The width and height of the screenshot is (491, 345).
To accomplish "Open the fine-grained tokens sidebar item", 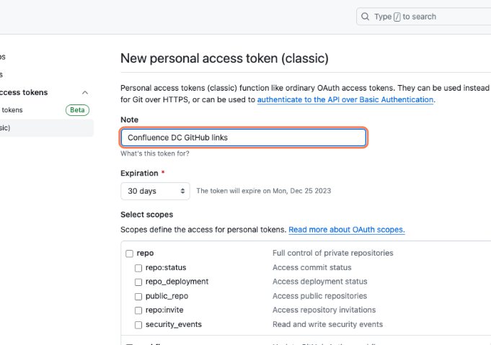I will (x=14, y=110).
